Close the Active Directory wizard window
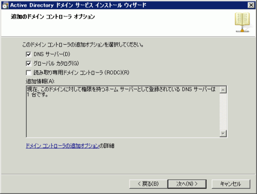Image resolution: width=257 pixels, height=194 pixels. pyautogui.click(x=251, y=5)
